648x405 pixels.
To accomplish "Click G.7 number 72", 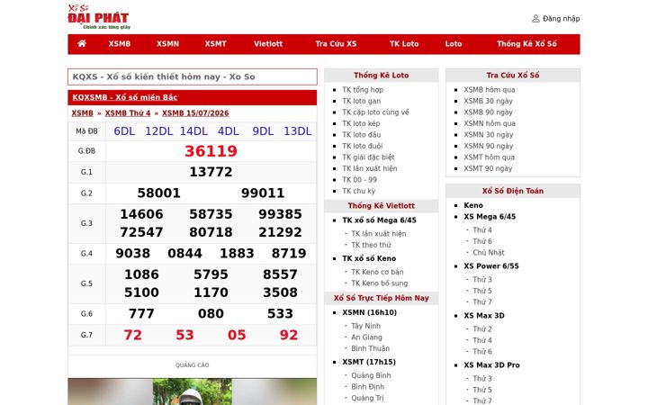I will 132,335.
